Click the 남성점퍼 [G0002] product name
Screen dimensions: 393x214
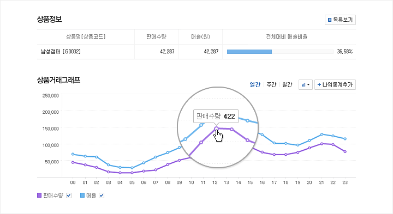click(61, 52)
